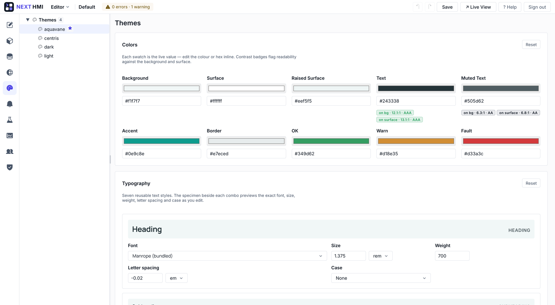This screenshot has height=305, width=555.
Task: Open the Case dropdown set to None
Action: (381, 278)
